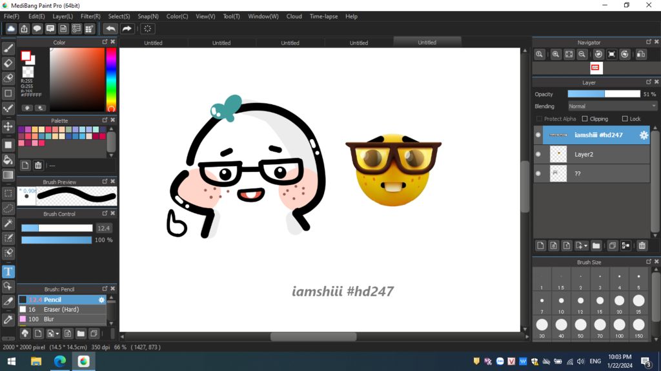Hide the Layer2 layer
The width and height of the screenshot is (661, 371).
click(538, 155)
